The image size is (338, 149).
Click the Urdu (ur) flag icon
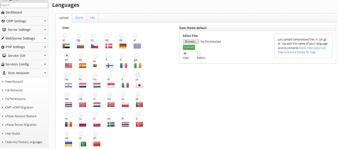(83, 144)
